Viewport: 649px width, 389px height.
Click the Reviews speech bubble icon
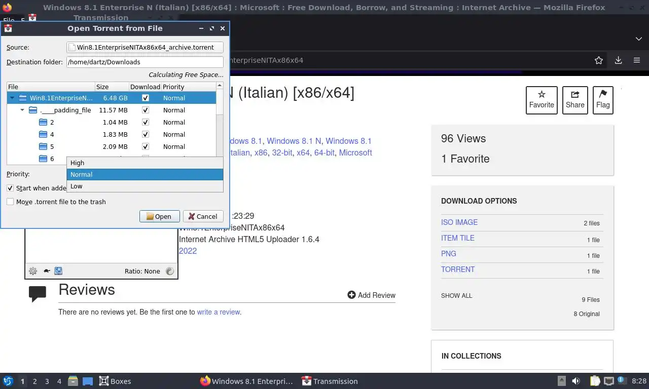[x=38, y=294]
